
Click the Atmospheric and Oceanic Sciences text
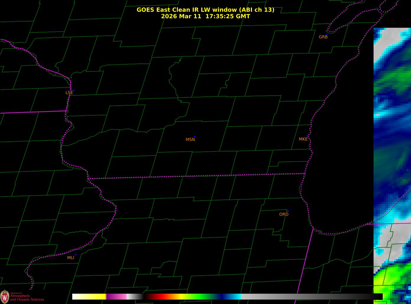click(x=27, y=297)
